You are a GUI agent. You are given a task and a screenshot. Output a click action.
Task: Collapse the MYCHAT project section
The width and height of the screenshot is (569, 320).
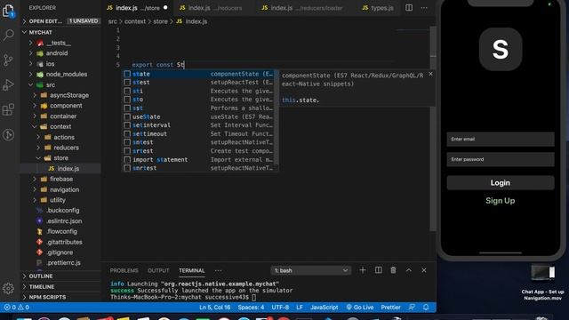click(60, 32)
